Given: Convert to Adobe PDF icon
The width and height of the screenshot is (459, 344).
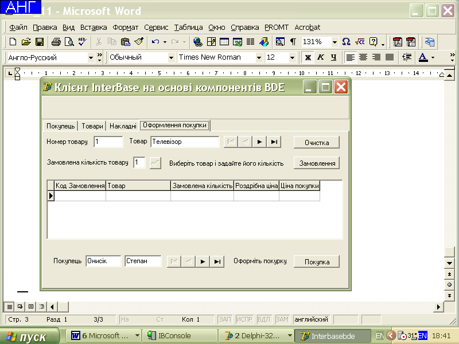Looking at the screenshot, I should pyautogui.click(x=398, y=42).
